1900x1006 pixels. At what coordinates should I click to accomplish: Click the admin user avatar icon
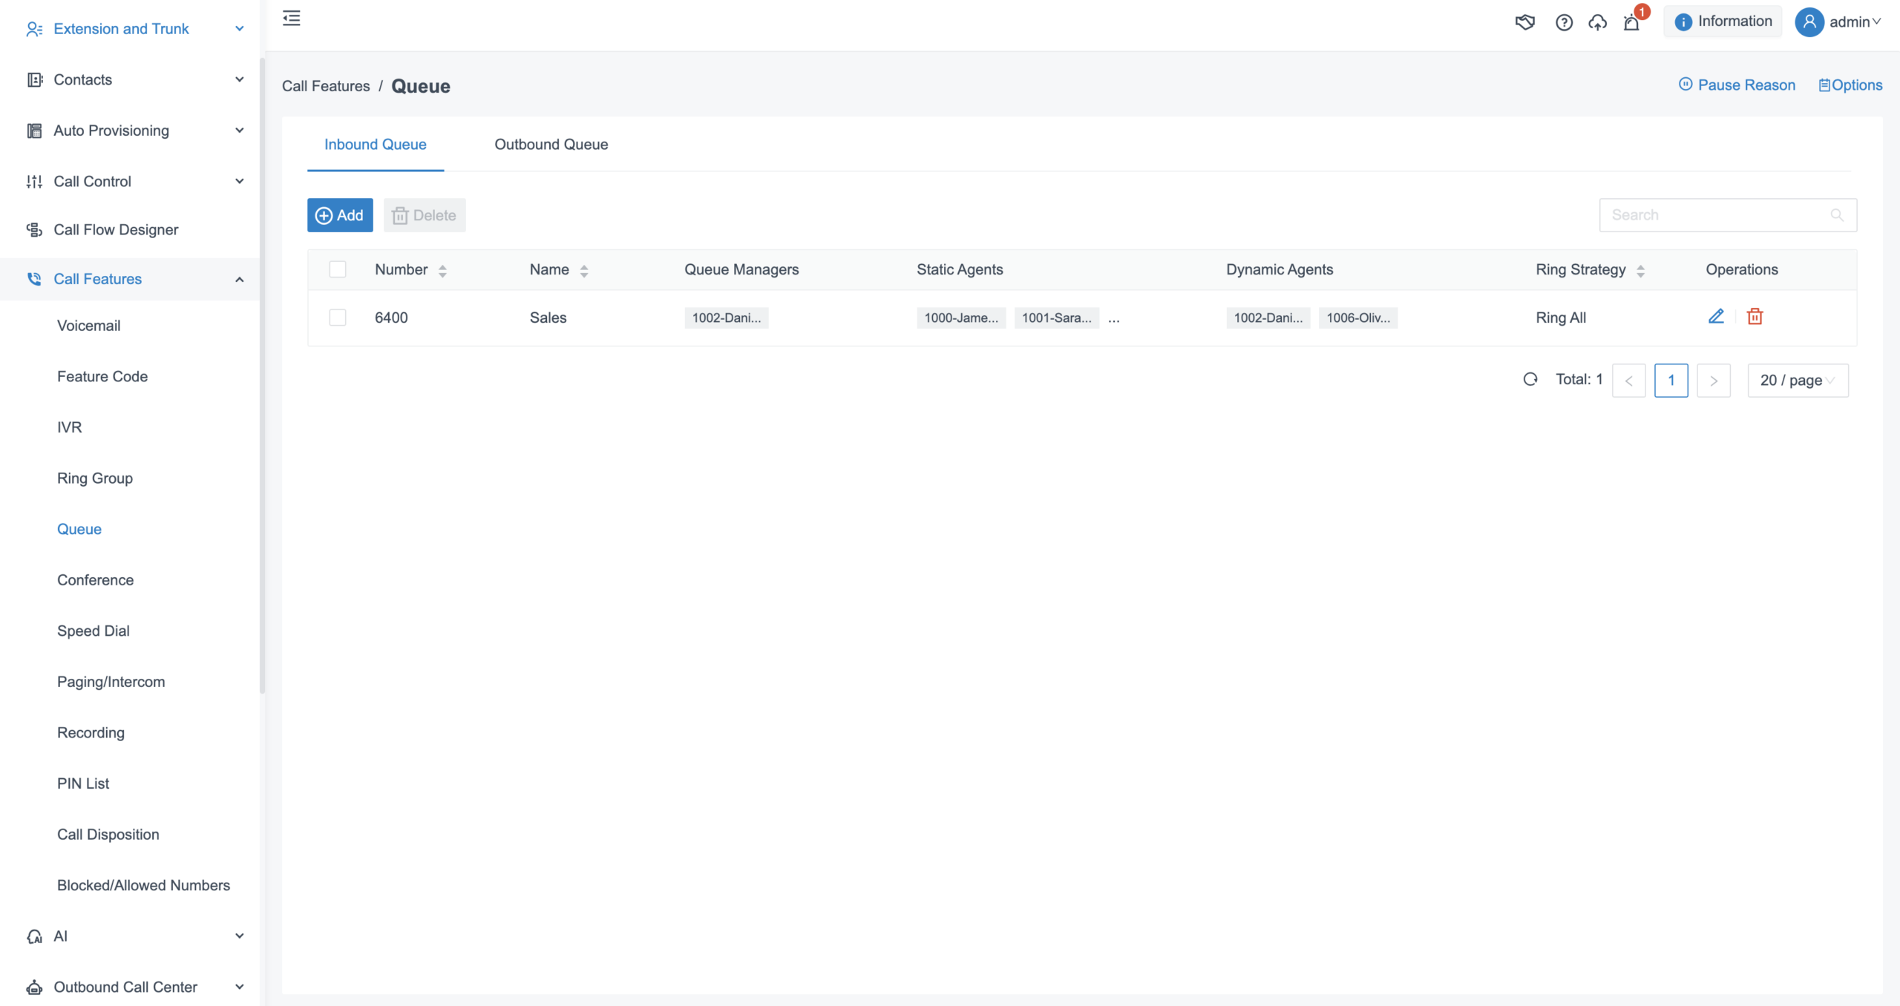pos(1809,22)
